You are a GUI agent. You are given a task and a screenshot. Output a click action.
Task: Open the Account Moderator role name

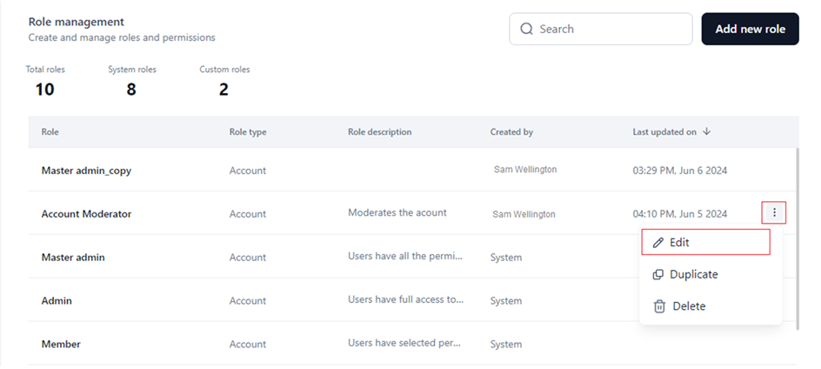86,213
